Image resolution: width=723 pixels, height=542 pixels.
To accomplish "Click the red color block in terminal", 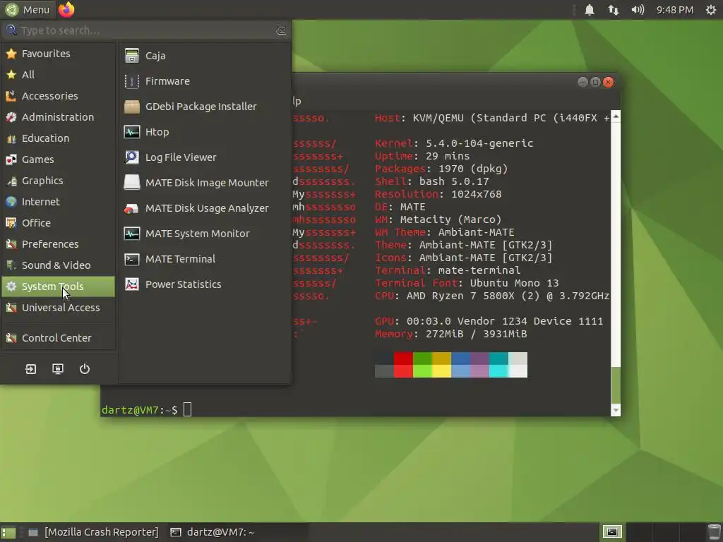I will [x=403, y=365].
